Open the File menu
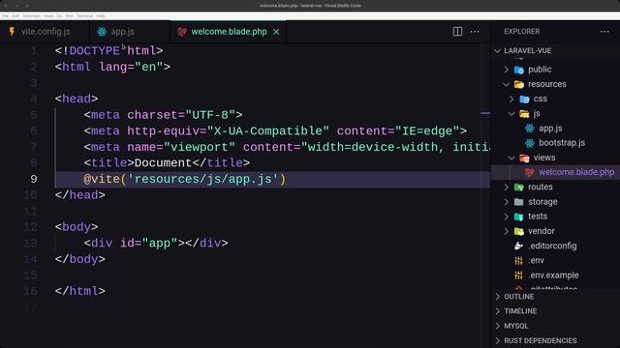Viewport: 620px width, 348px height. [x=5, y=16]
